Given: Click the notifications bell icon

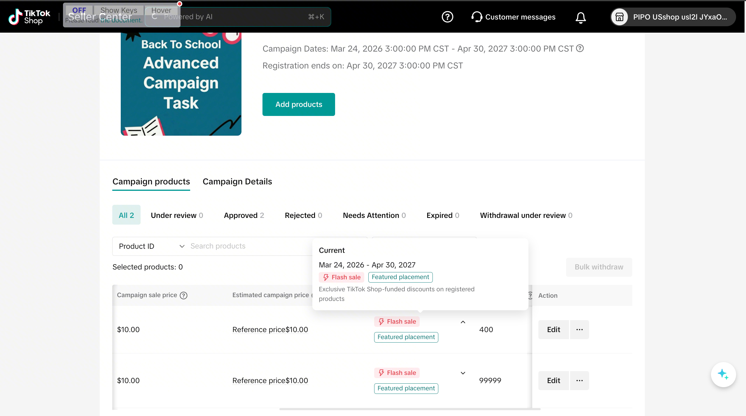Looking at the screenshot, I should (580, 17).
